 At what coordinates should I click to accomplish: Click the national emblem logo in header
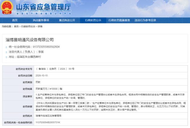(7, 7)
